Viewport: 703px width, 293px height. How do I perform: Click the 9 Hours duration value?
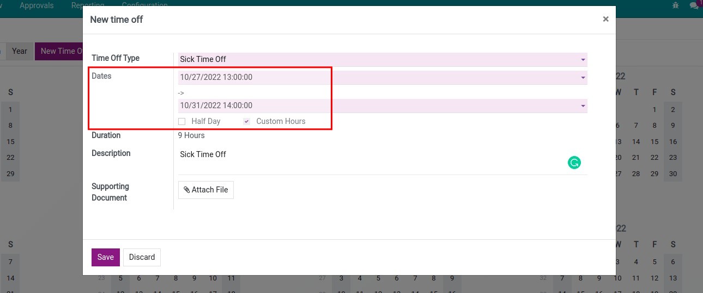191,135
